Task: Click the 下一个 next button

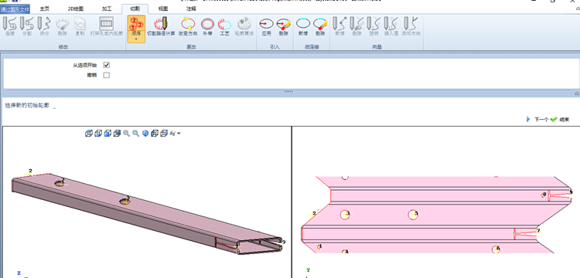Action: click(x=537, y=120)
